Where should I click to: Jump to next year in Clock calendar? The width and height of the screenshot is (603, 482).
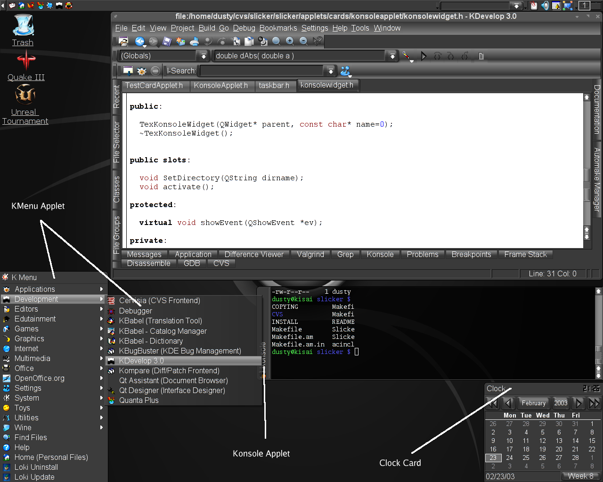594,403
